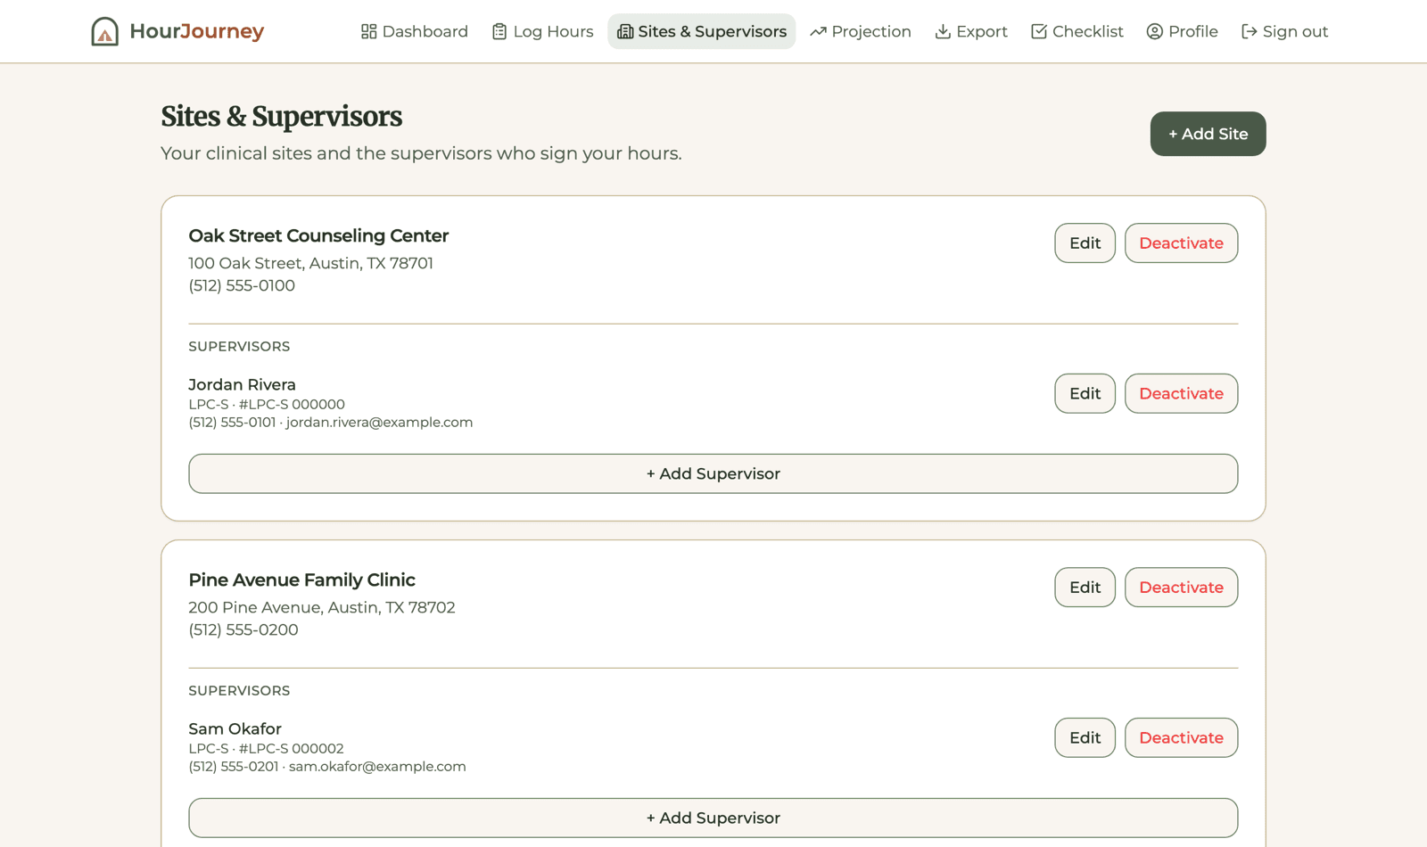Viewport: 1427px width, 847px height.
Task: Edit supervisor Sam Okafor
Action: click(x=1085, y=737)
